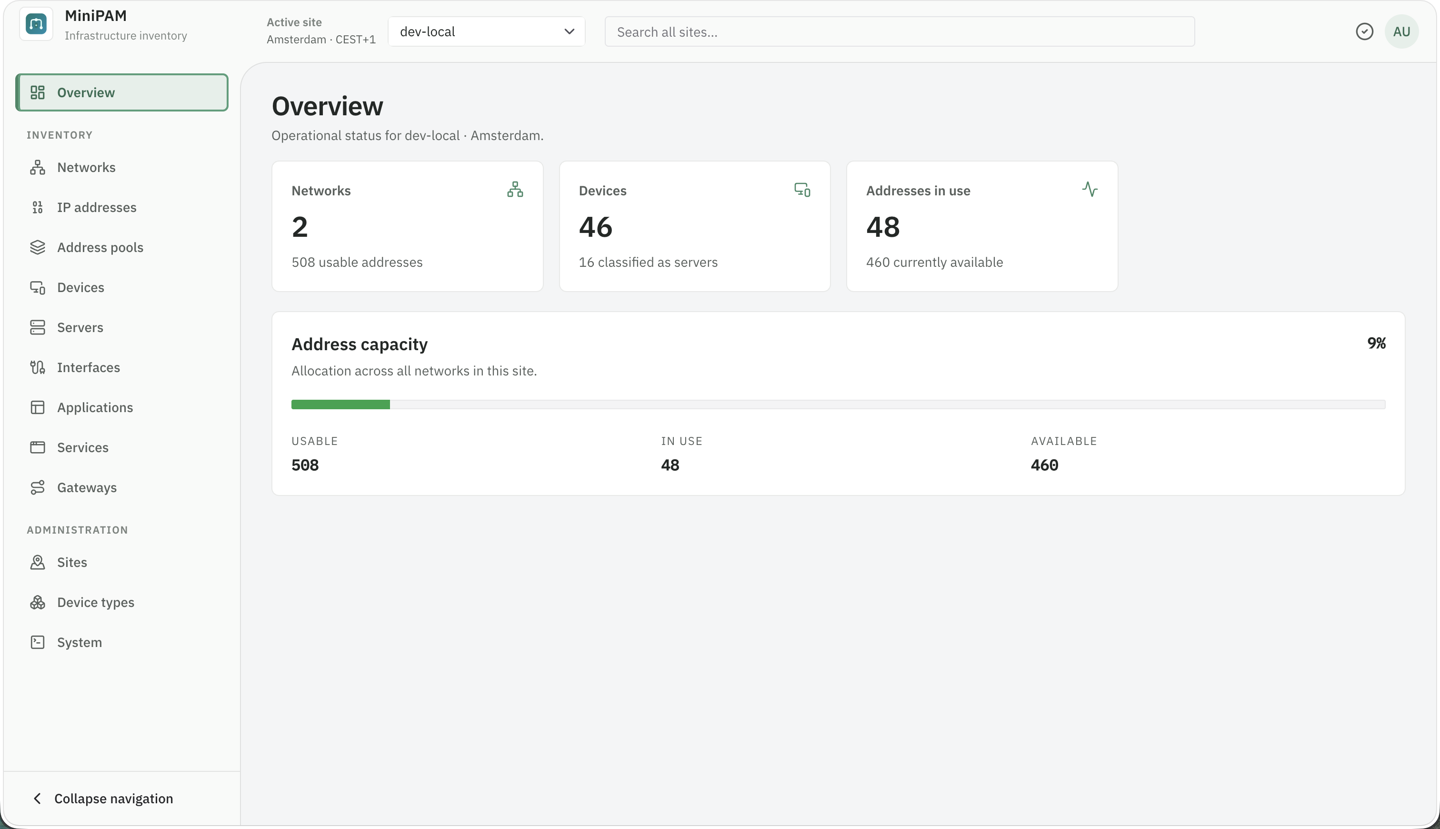
Task: Click the System terminal icon
Action: tap(38, 642)
